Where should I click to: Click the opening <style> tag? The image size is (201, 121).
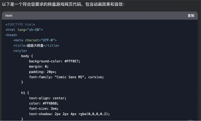click(x=20, y=51)
